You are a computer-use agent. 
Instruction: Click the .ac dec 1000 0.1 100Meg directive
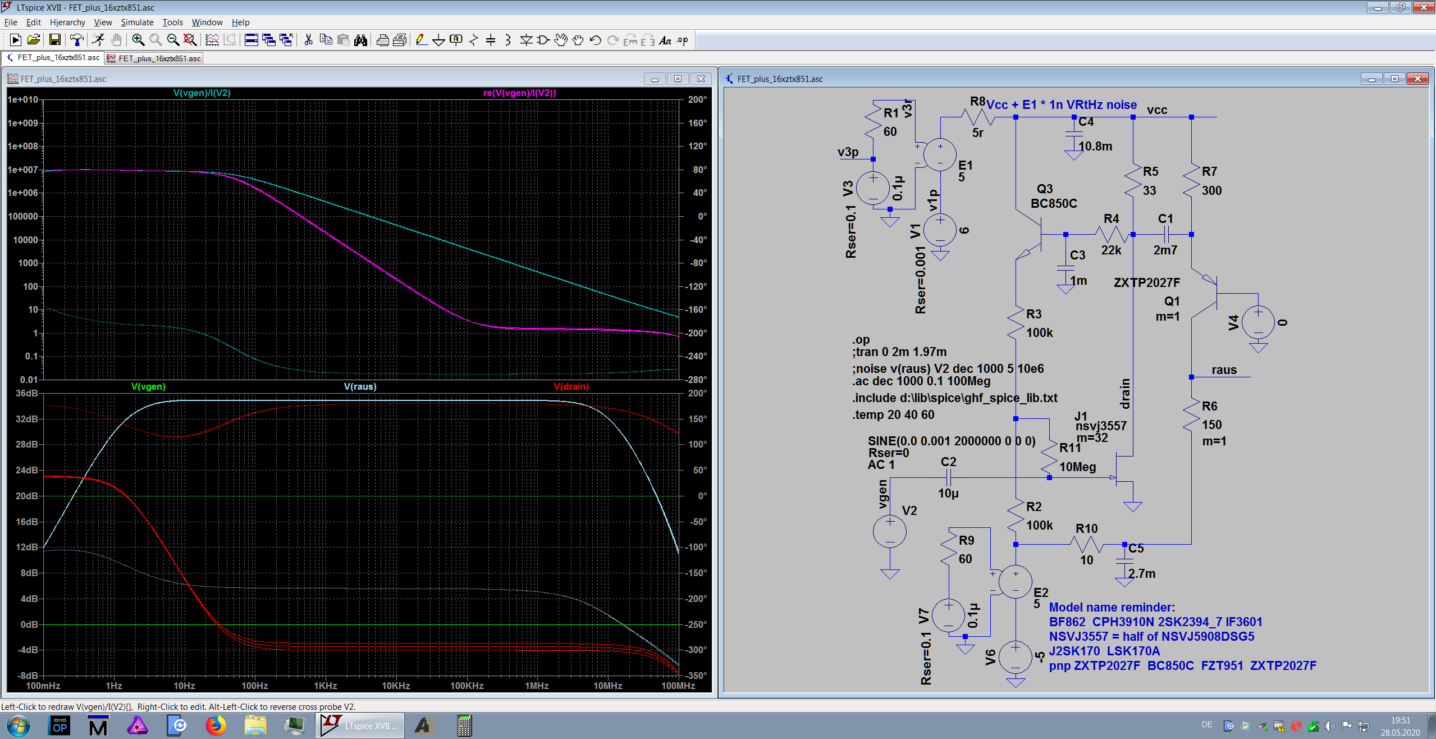click(921, 381)
